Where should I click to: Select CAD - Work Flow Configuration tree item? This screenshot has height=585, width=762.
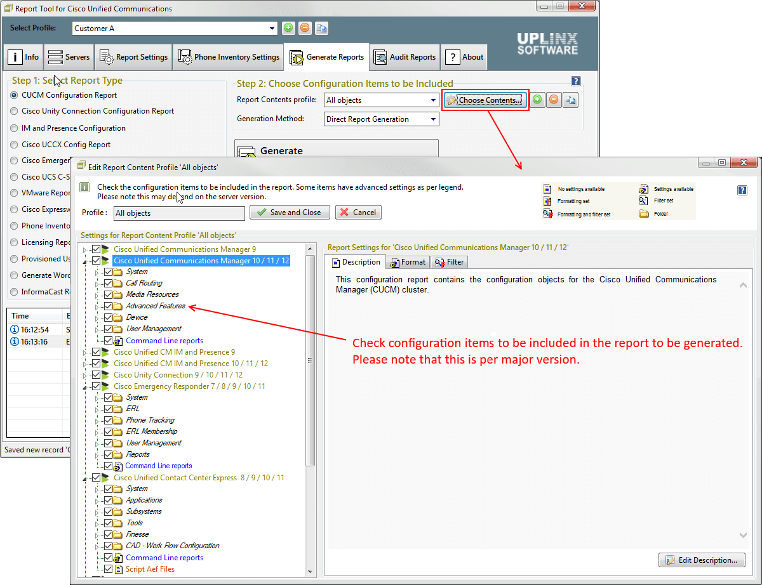[173, 546]
